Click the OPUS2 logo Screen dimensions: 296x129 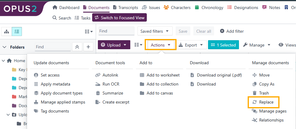[x=21, y=8]
